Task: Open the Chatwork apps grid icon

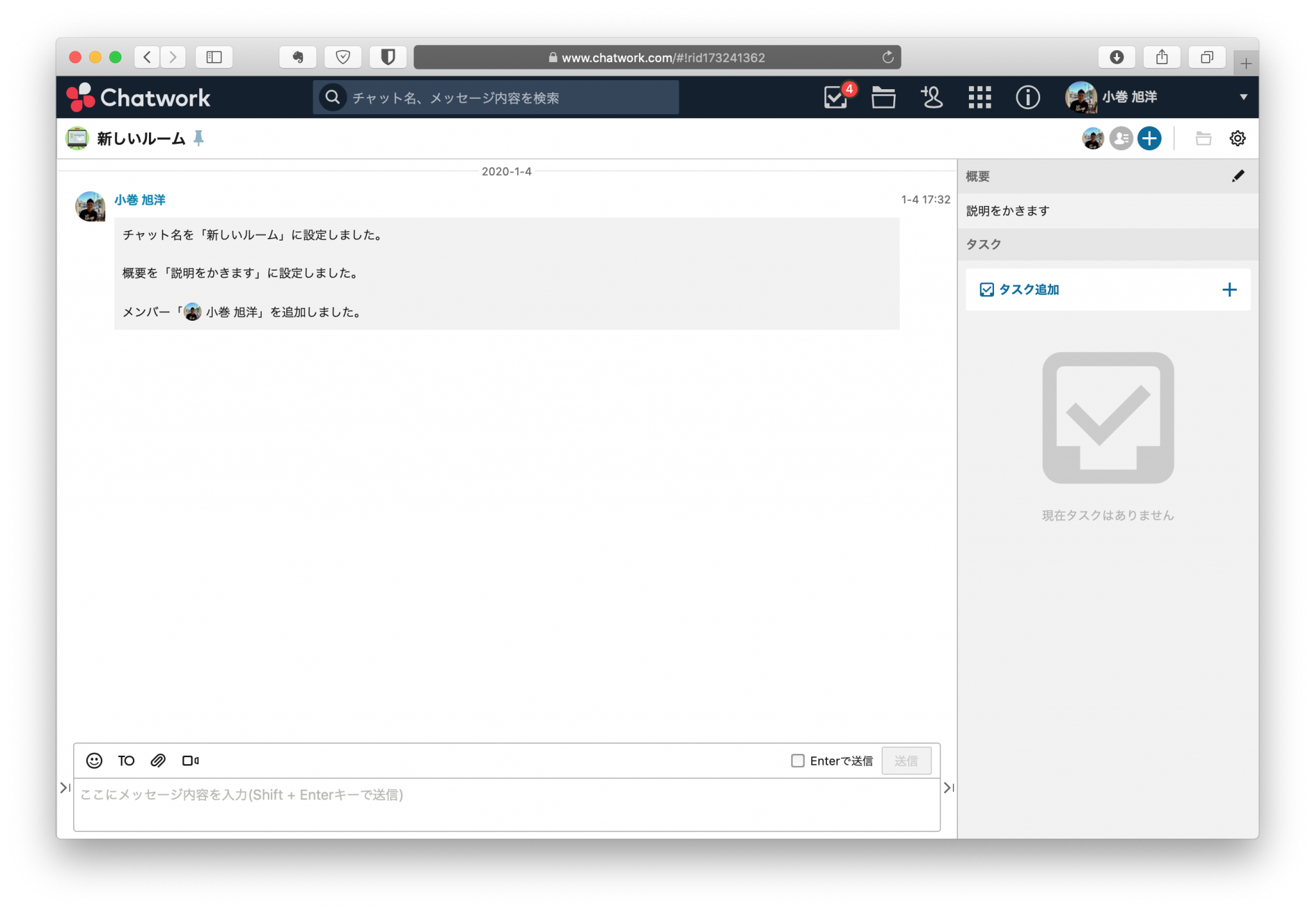Action: pyautogui.click(x=980, y=98)
